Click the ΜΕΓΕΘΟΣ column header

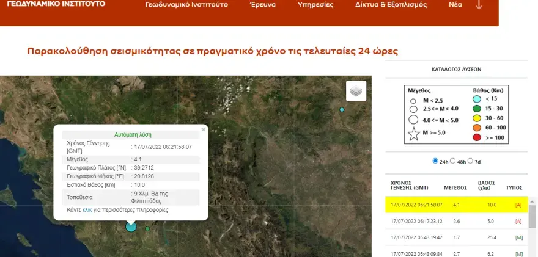(455, 188)
